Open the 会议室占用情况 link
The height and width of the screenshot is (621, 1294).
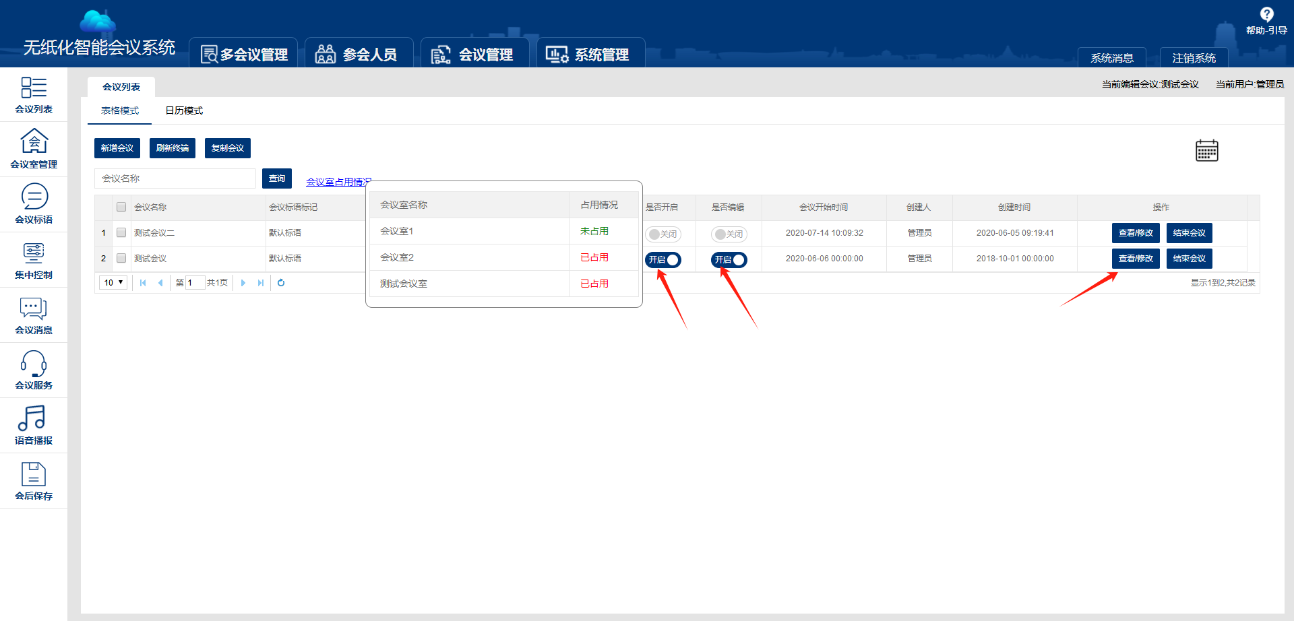pos(338,182)
